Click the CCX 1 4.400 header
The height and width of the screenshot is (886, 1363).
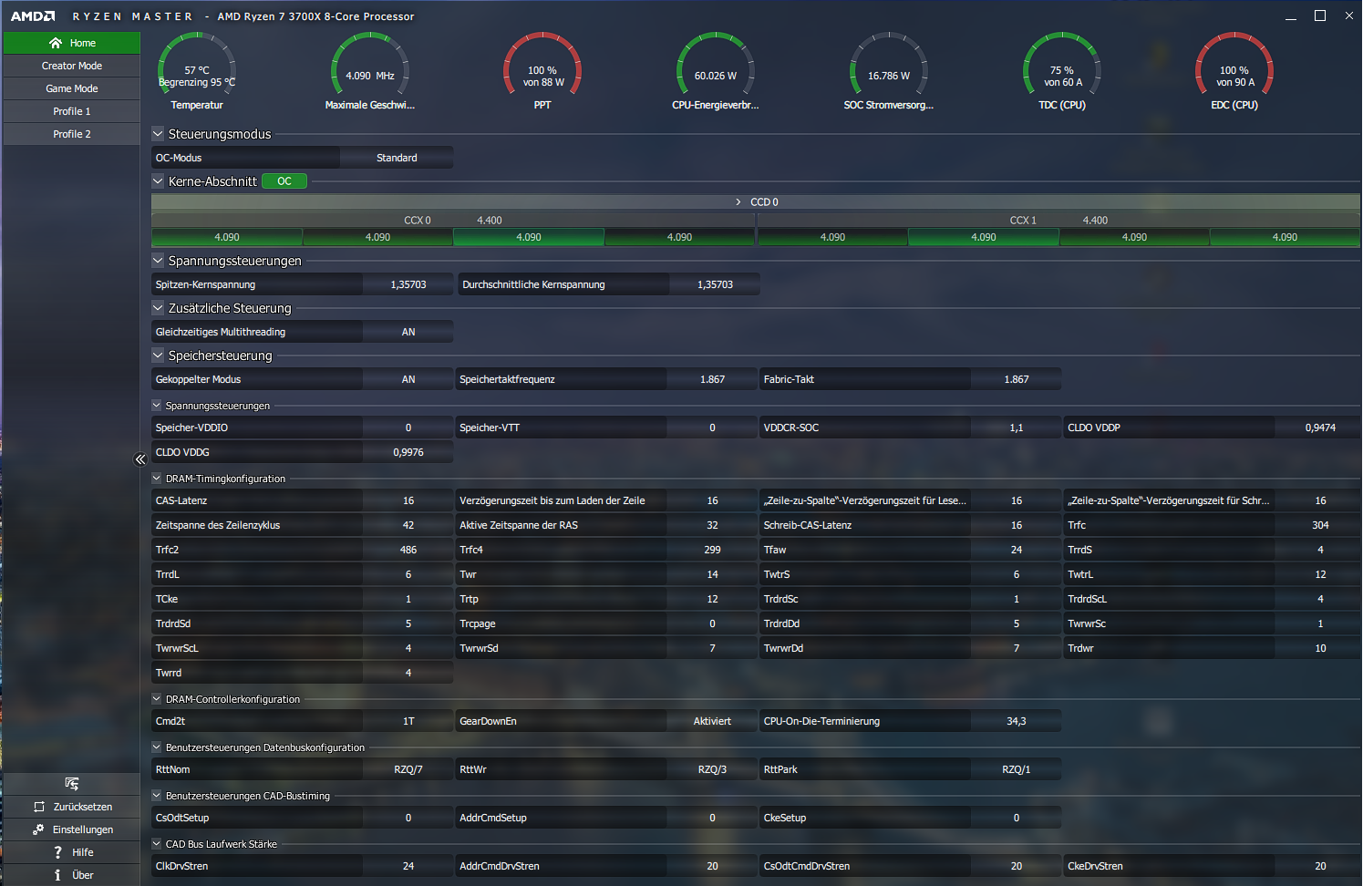(x=1058, y=221)
